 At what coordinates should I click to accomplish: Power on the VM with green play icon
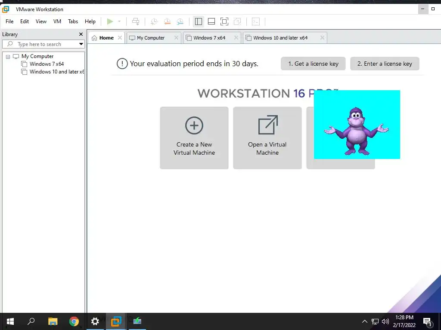tap(110, 21)
